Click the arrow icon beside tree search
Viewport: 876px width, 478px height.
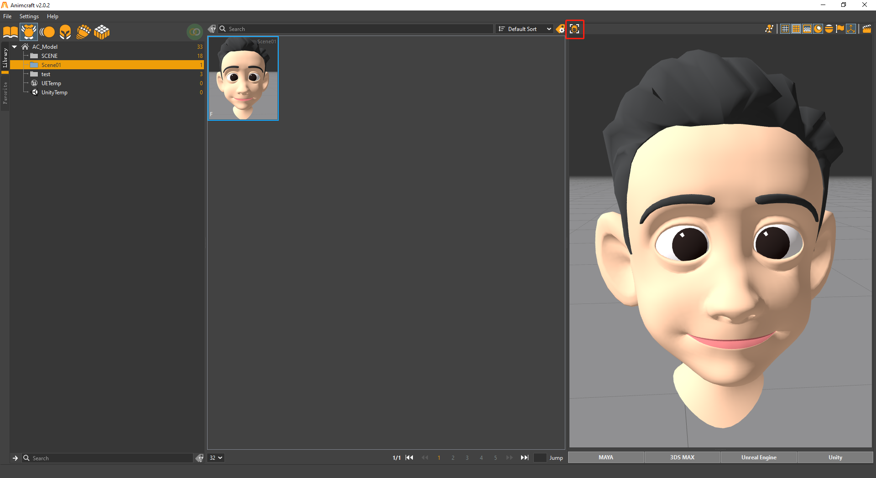(15, 458)
